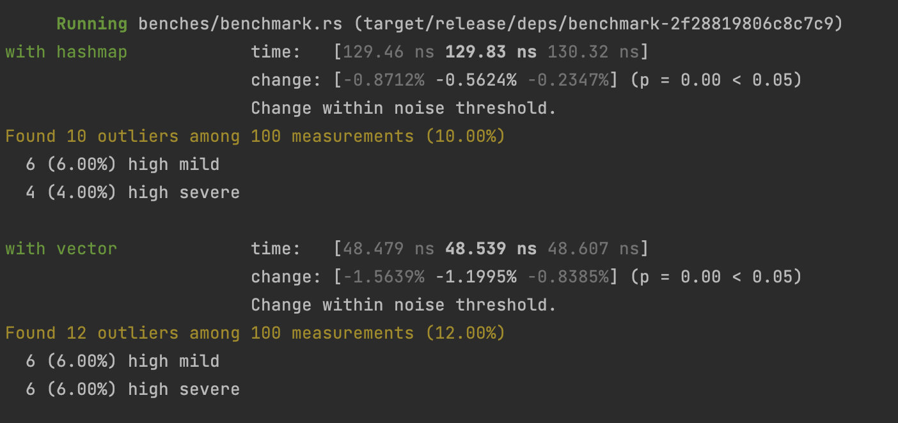Click the 130.32 ns upper bound
Image resolution: width=898 pixels, height=423 pixels.
tap(593, 52)
